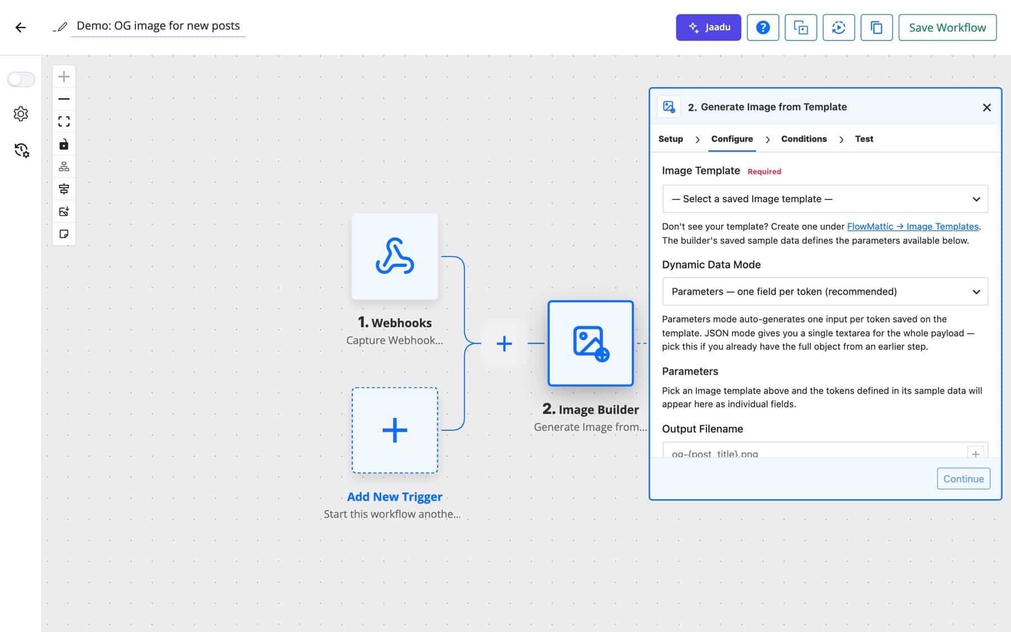Select the Webhooks trigger node
Screen dimensions: 1011x632
click(x=395, y=256)
